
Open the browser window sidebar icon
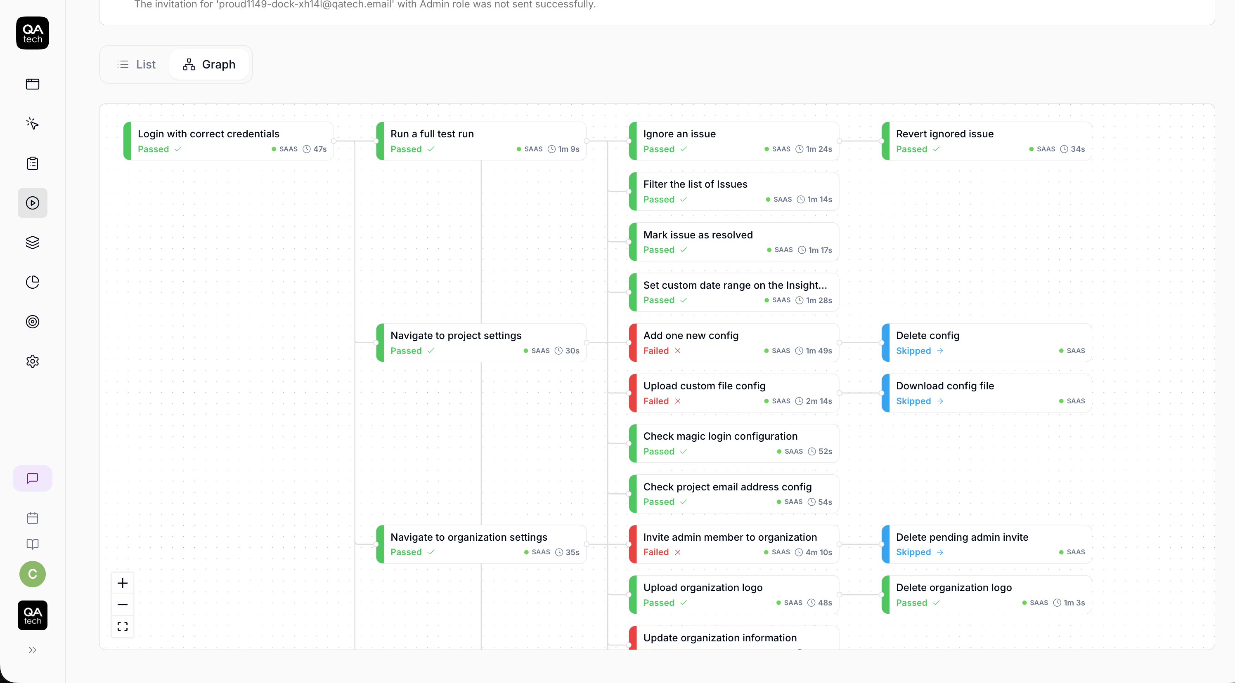tap(33, 84)
